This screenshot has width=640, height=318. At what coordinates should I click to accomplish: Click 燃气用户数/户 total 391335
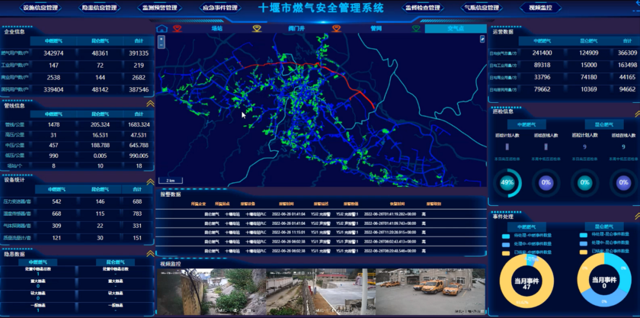click(x=139, y=53)
